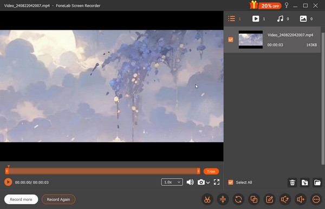Screen dimensions: 325x209
Task: Mute the volume speaker icon
Action: point(190,182)
